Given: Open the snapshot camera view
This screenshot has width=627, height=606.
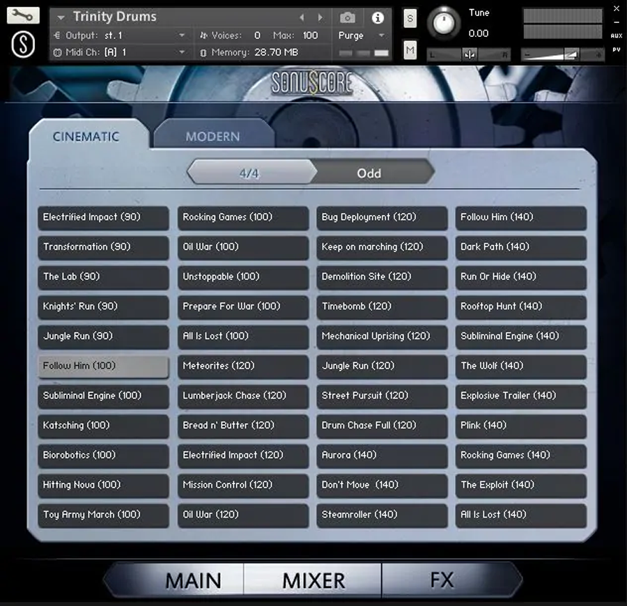Looking at the screenshot, I should pyautogui.click(x=347, y=17).
